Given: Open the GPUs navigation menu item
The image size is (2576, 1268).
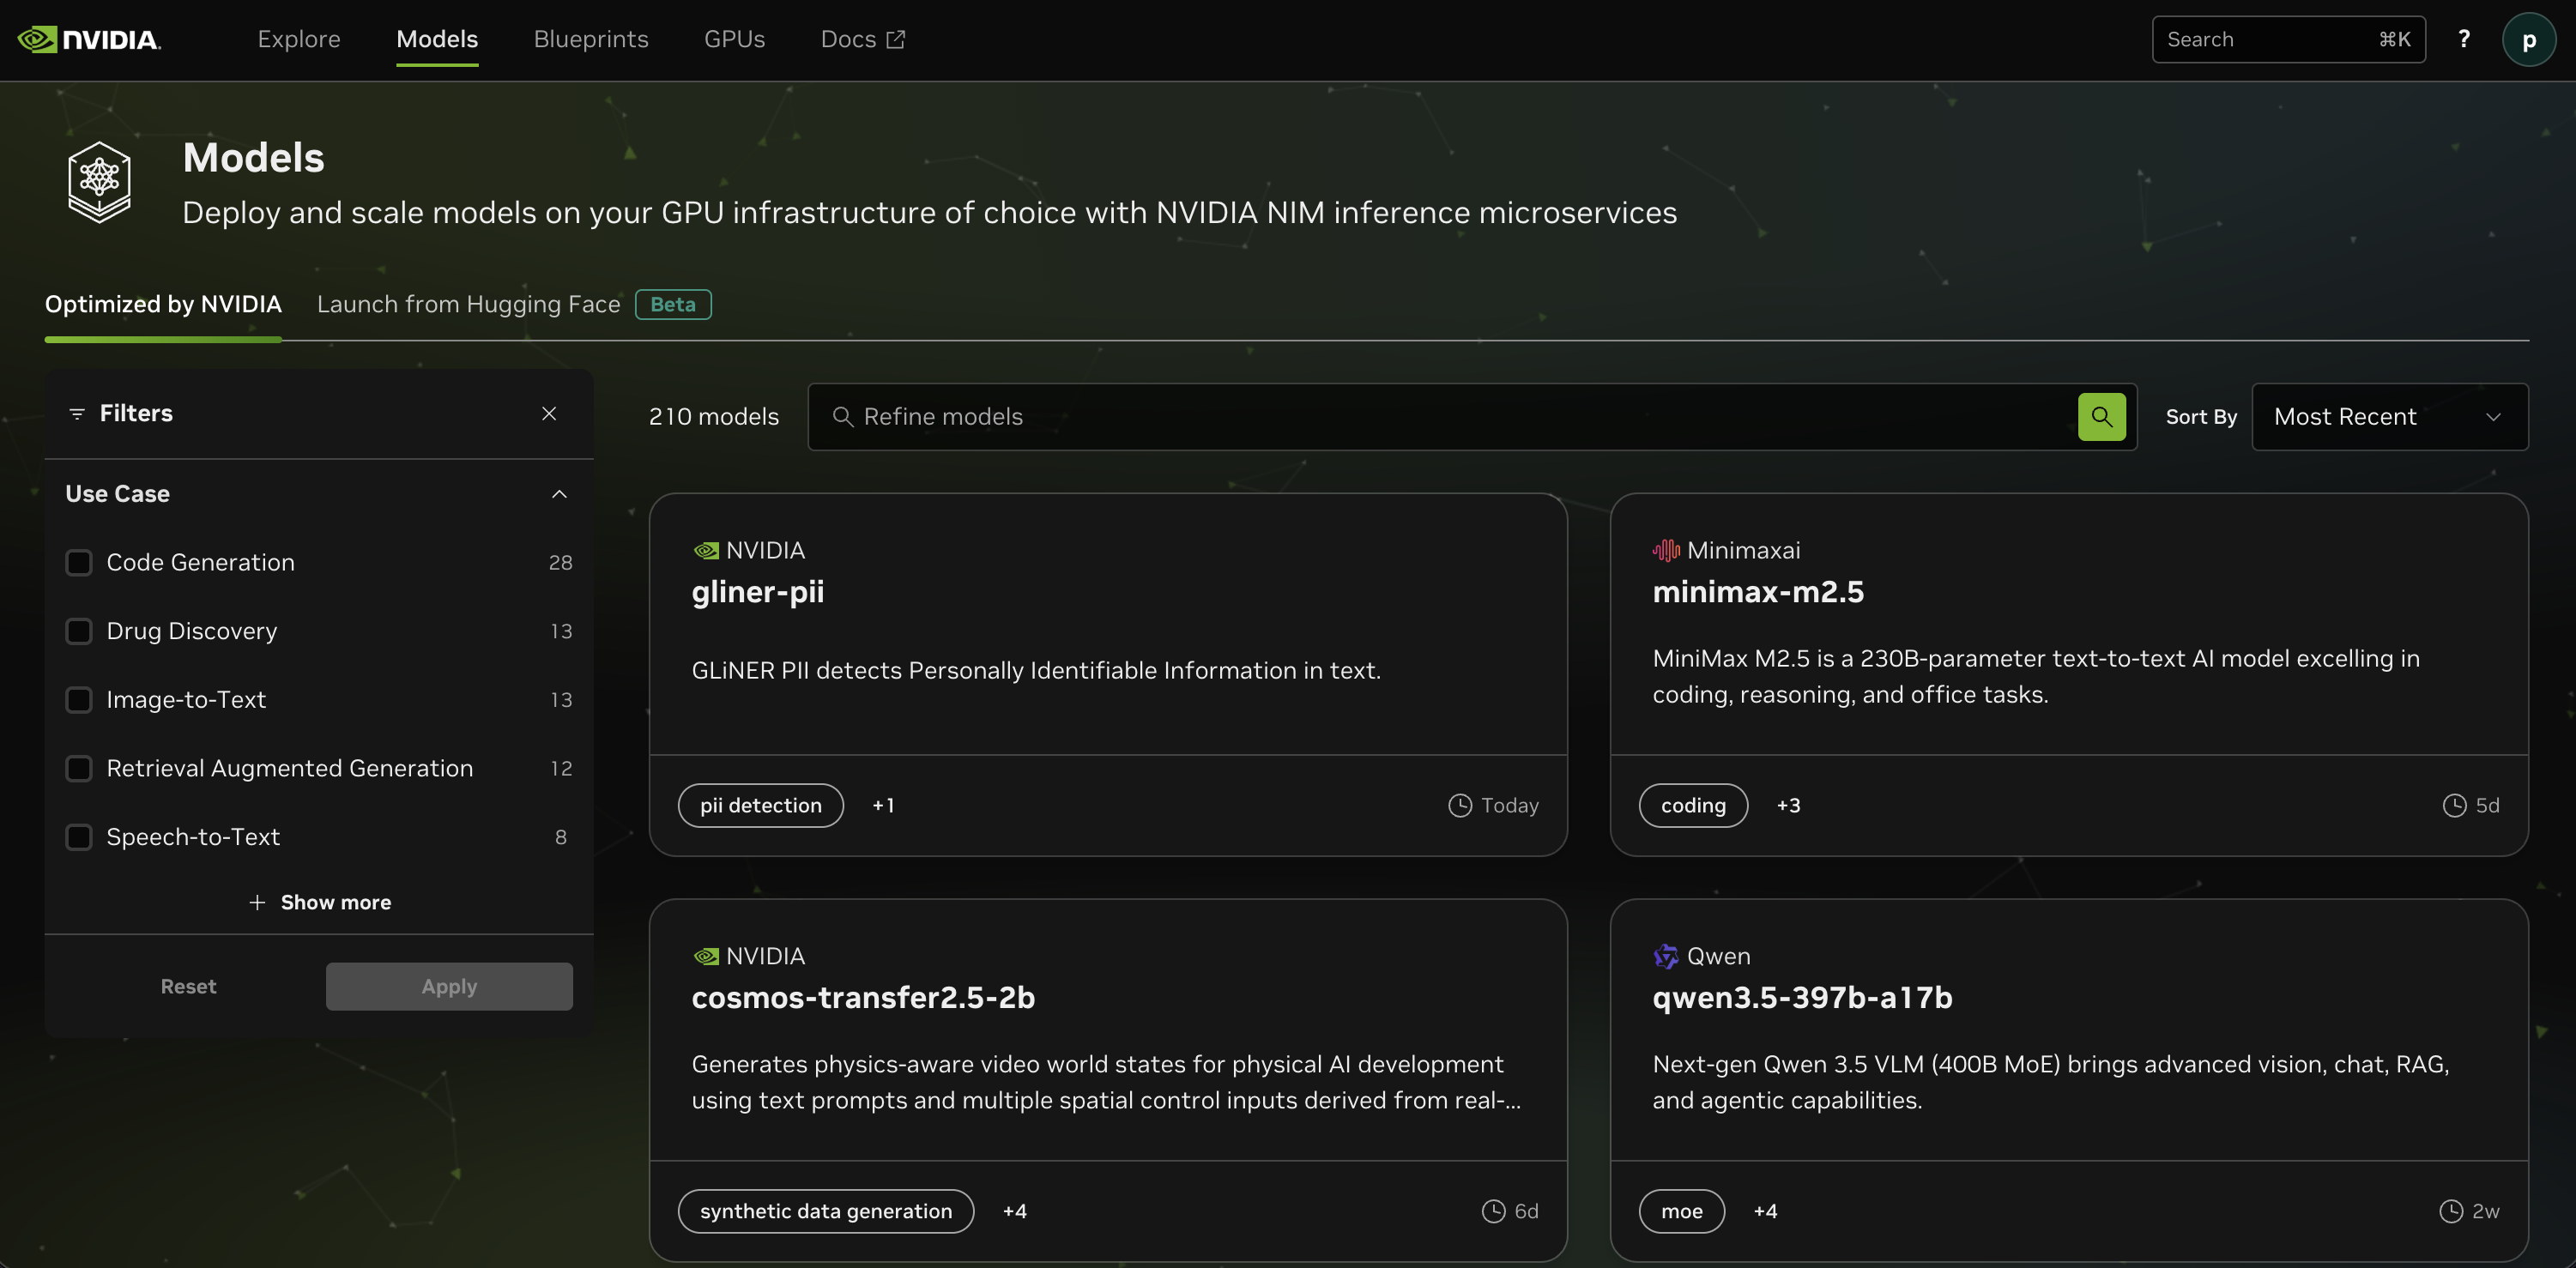Looking at the screenshot, I should (734, 39).
